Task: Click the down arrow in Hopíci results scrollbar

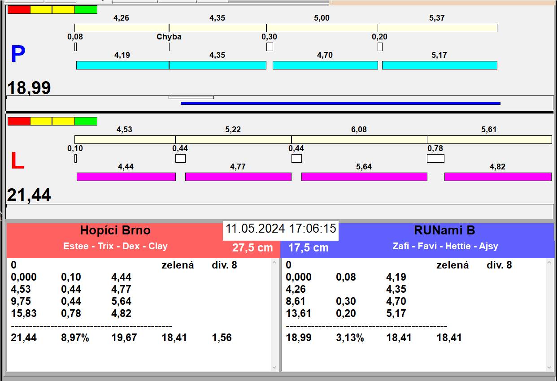Action: pos(274,367)
